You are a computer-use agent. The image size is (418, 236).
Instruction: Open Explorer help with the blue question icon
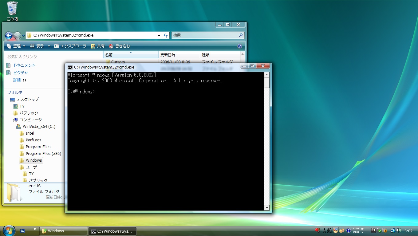240,46
